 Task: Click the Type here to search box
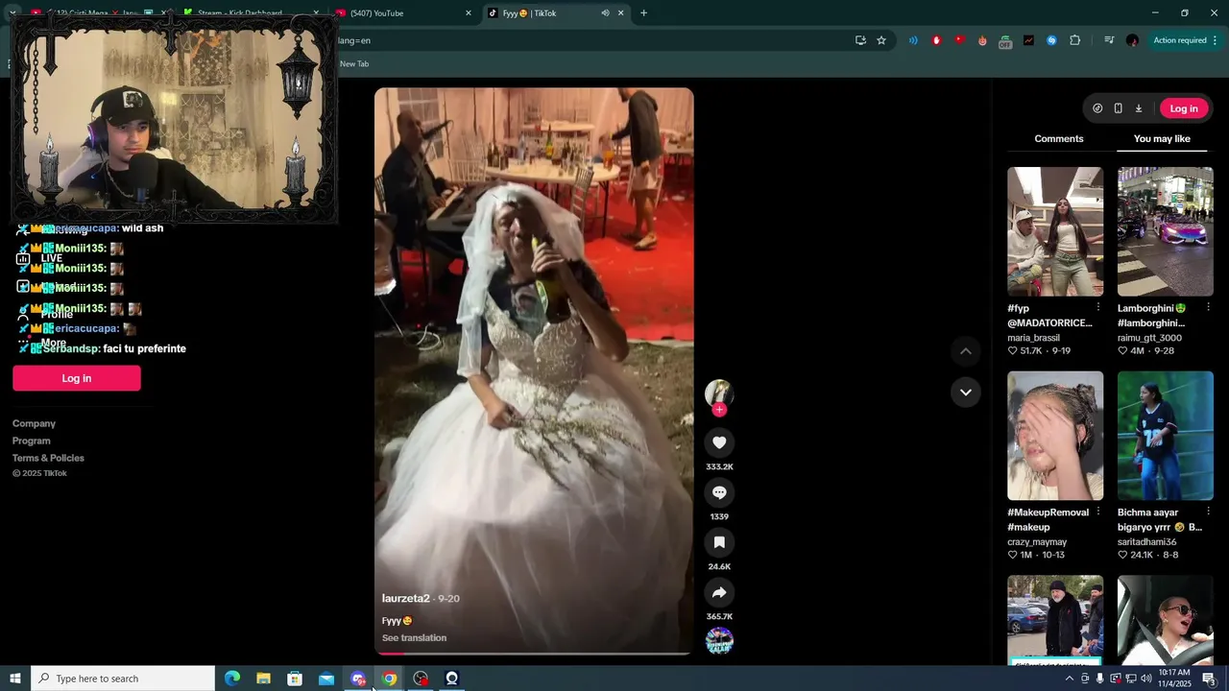click(123, 679)
